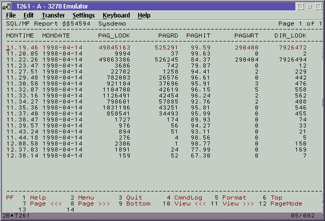Click DIR_LOOK value 455
Screen dimensions: 325x221
(x=300, y=113)
